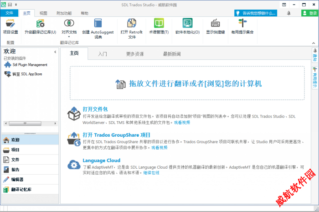This screenshot has width=319, height=212.
Task: Select the 主页 ribbon tab
Action: point(26,13)
